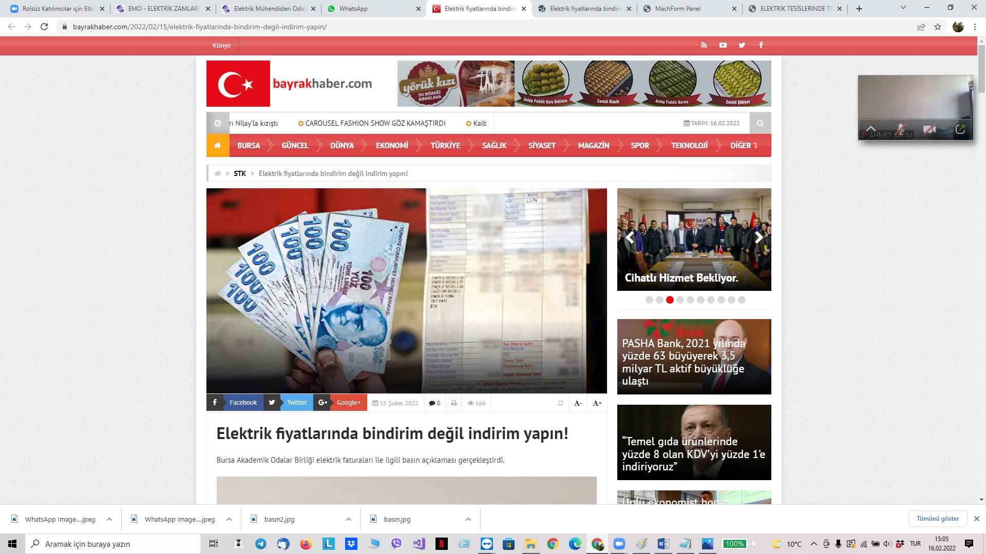Open Temel gıda ürünlerinde KDV news card
This screenshot has height=554, width=986.
click(x=694, y=442)
